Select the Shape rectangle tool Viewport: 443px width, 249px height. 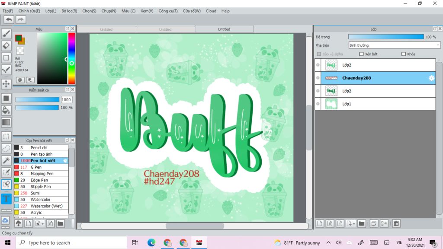click(x=6, y=58)
